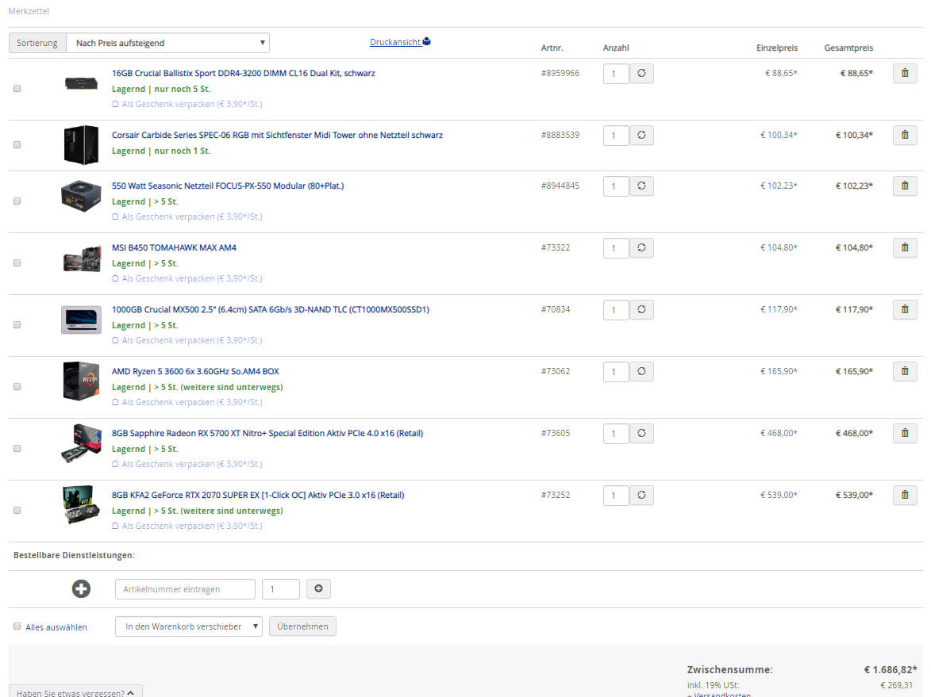The width and height of the screenshot is (931, 697).
Task: Click the Zwischensumme total € 1.686,82
Action: [891, 669]
